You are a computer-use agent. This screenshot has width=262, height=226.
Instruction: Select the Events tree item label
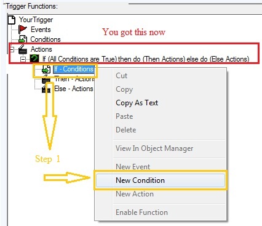click(x=41, y=30)
